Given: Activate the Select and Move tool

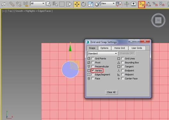Looking at the screenshot, I should [x=77, y=4].
